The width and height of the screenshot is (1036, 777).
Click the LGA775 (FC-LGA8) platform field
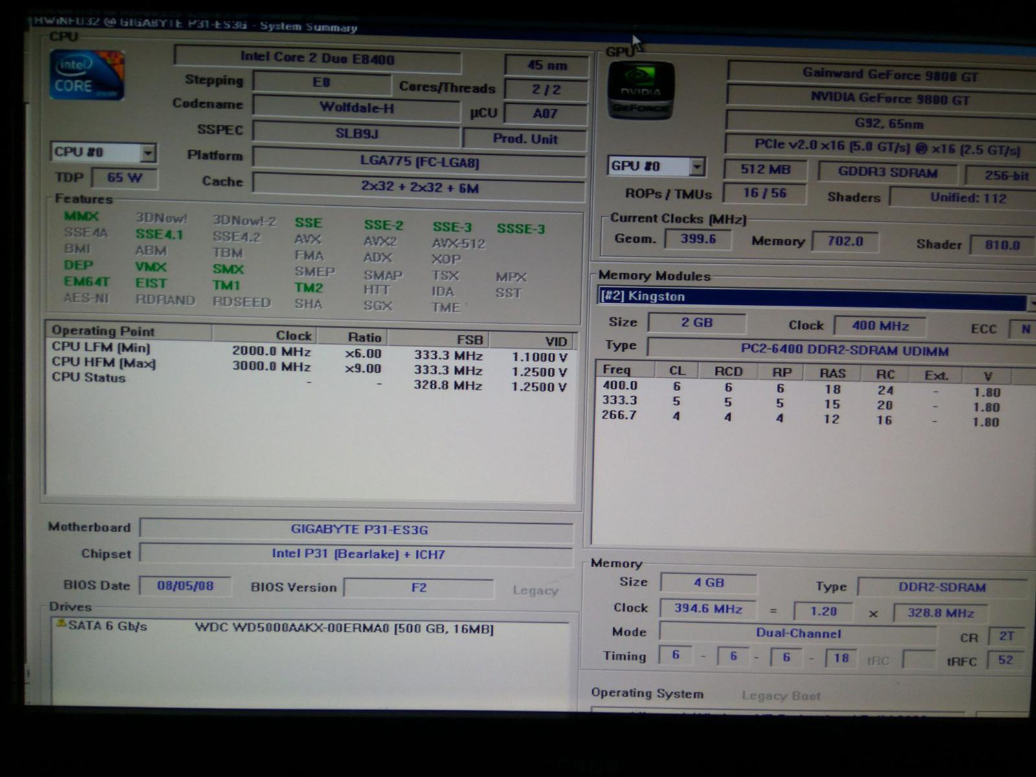tap(419, 161)
